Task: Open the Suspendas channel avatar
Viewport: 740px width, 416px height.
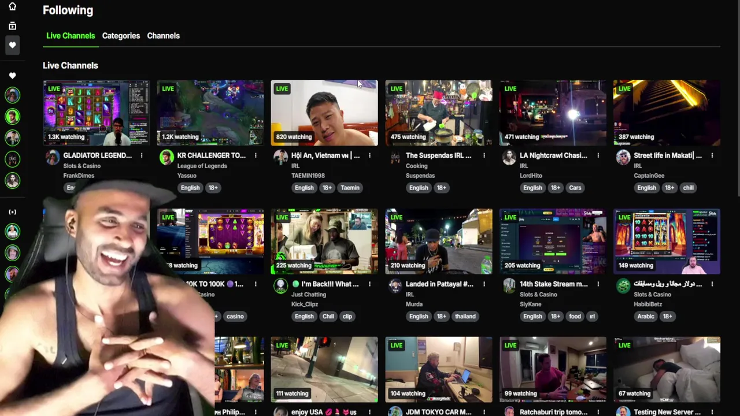Action: (395, 158)
